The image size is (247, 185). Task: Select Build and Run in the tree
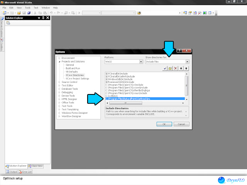point(73,68)
